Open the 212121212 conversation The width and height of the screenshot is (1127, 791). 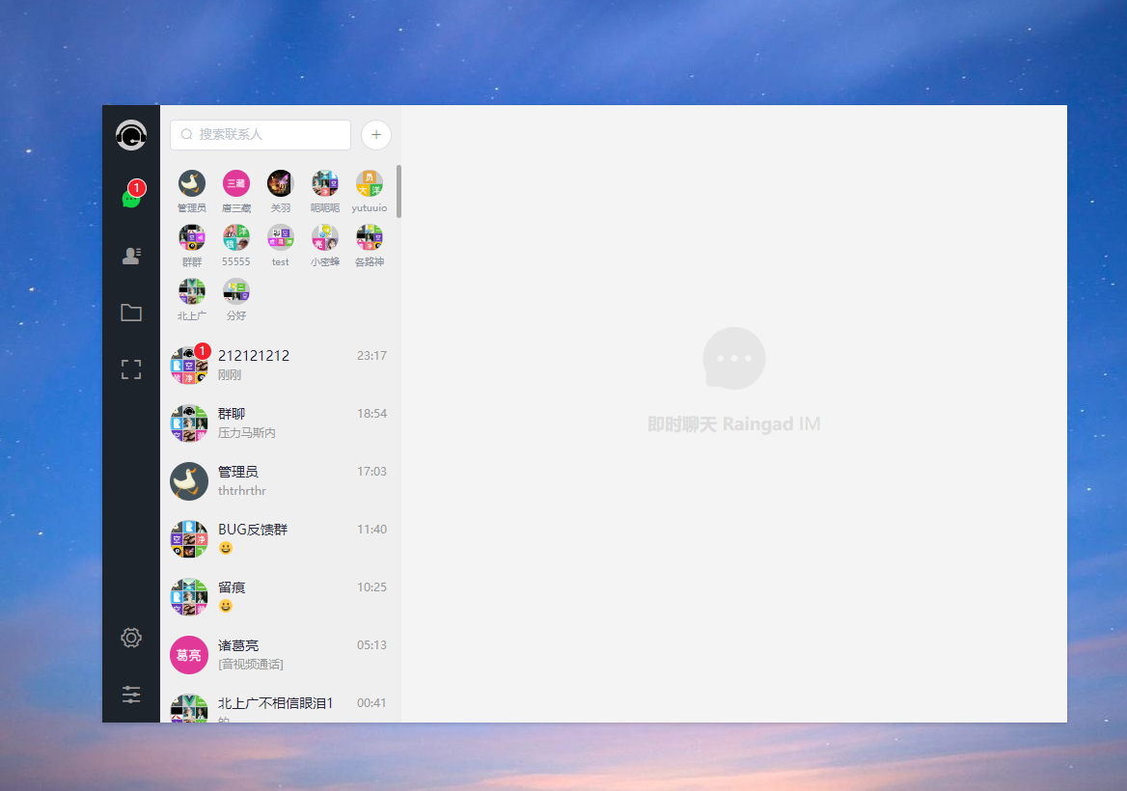(x=280, y=366)
